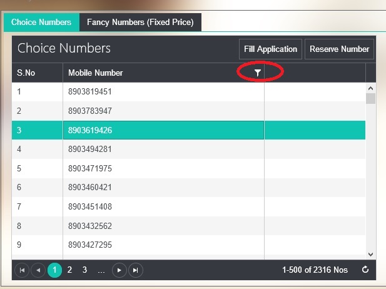Viewport: 386px width, 289px height.
Task: Go to the next page of results
Action: tap(119, 270)
